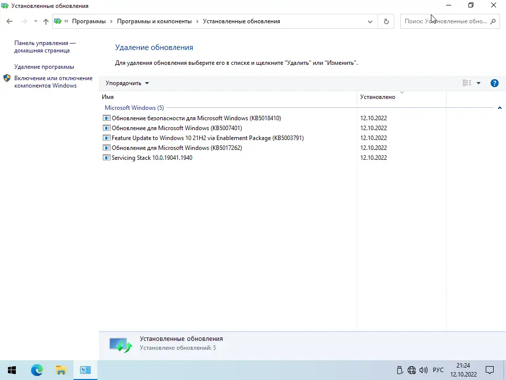
Task: Open the address bar history dropdown
Action: (370, 22)
